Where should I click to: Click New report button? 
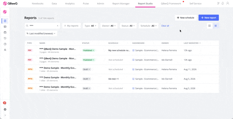(x=209, y=18)
